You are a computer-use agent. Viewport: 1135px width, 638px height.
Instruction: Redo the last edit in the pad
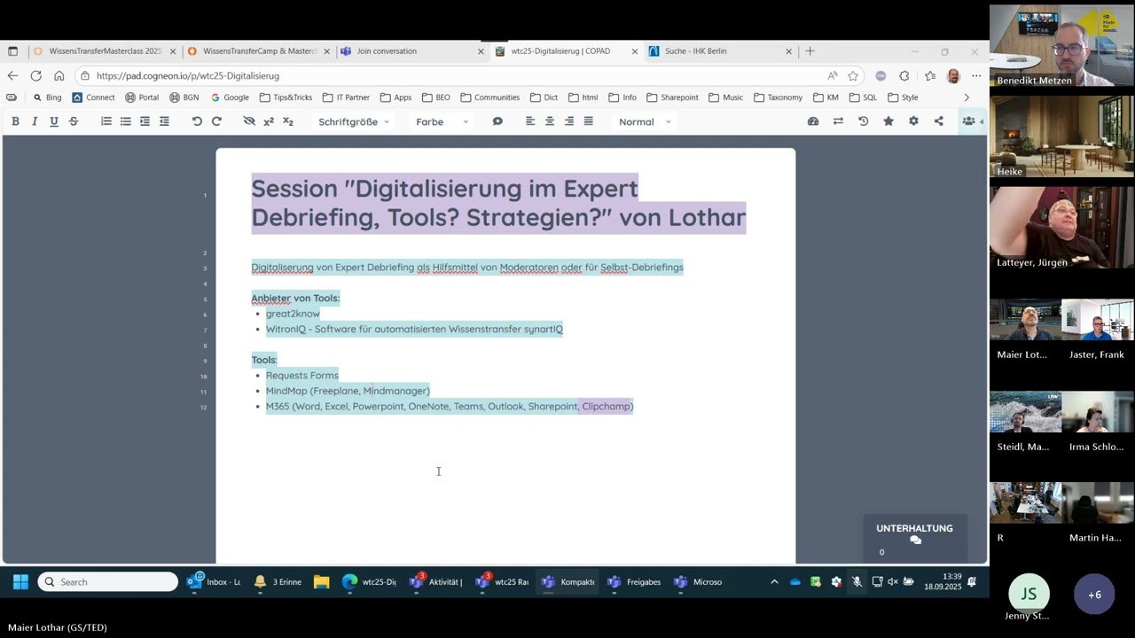click(x=216, y=121)
